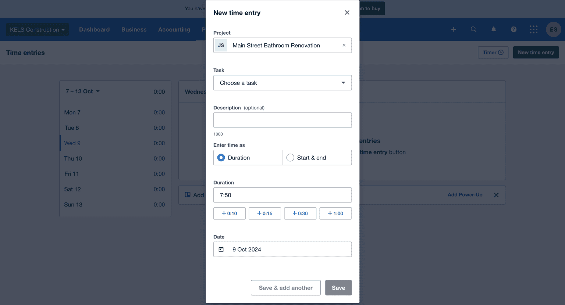
Task: Click the Add Power-Up link
Action: tap(465, 195)
